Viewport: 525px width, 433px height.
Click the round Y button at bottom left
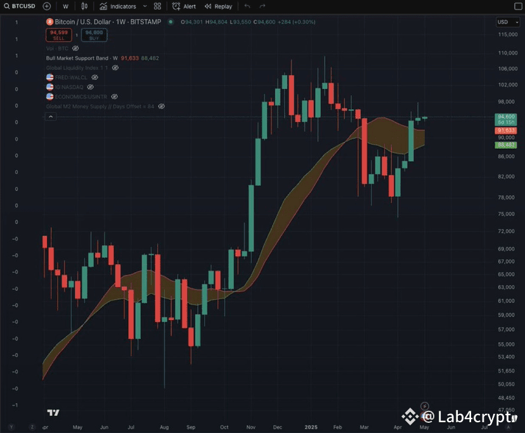pyautogui.click(x=11, y=427)
